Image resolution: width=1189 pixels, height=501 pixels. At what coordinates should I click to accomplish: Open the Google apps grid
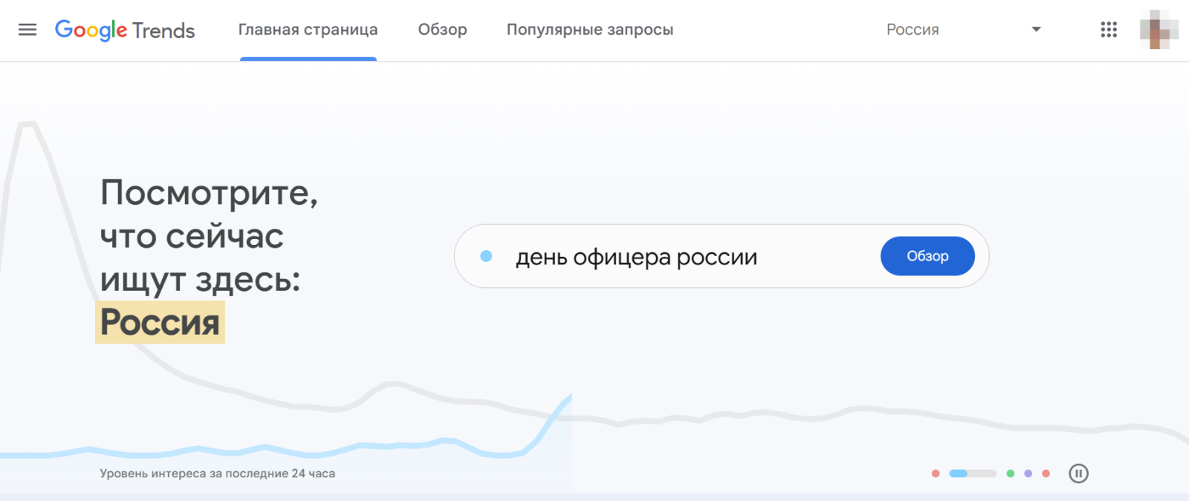(1108, 30)
